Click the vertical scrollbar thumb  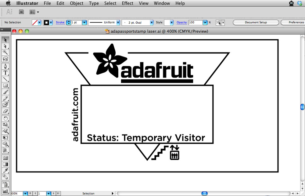pos(302,107)
